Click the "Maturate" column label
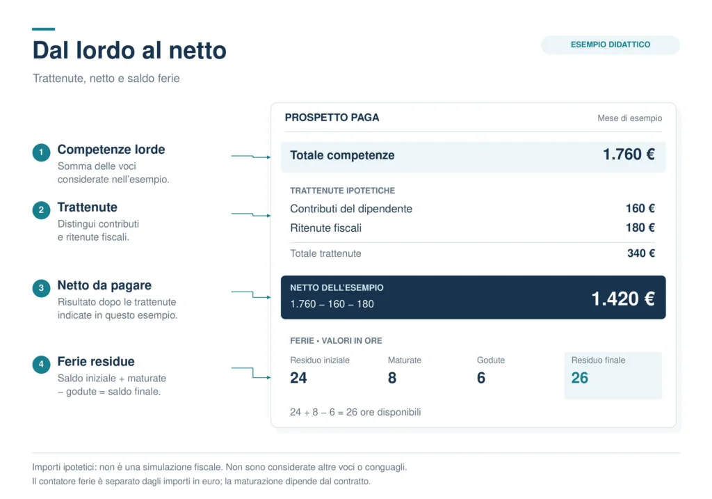This screenshot has width=712, height=499. (404, 360)
